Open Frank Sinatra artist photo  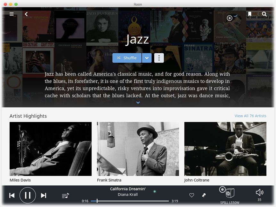(x=138, y=149)
